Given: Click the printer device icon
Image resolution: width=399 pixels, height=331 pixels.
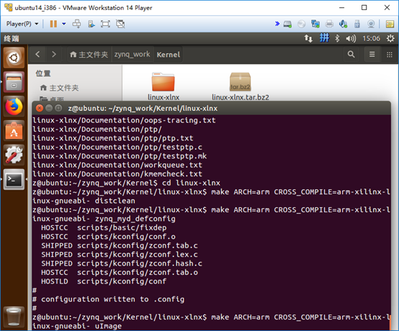Looking at the screenshot, I should tap(329, 24).
